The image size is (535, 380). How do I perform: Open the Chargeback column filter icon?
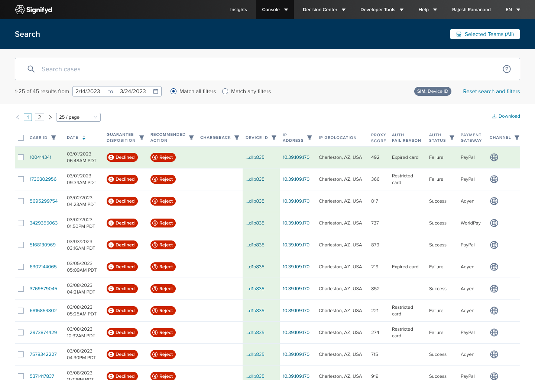pos(237,138)
